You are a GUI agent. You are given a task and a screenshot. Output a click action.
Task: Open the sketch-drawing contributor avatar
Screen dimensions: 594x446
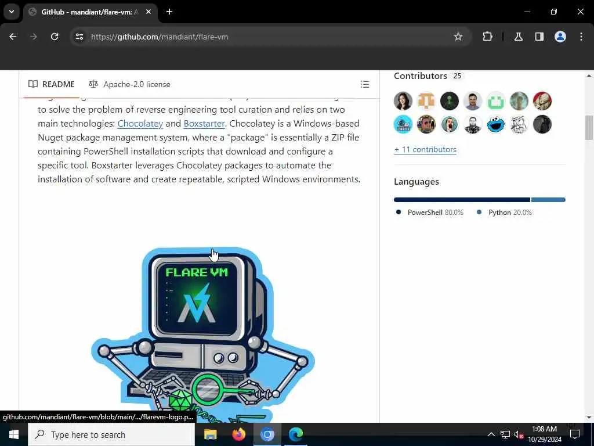[x=519, y=124]
